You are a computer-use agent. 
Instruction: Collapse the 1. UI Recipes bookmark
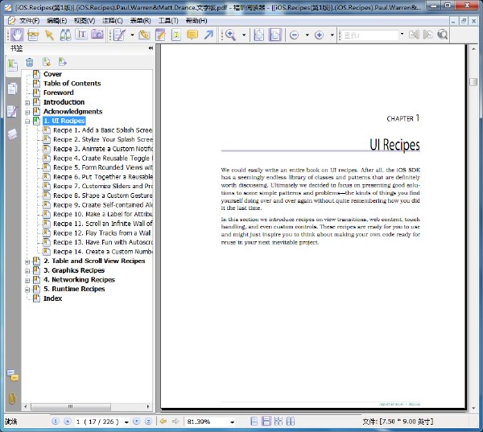(x=27, y=121)
